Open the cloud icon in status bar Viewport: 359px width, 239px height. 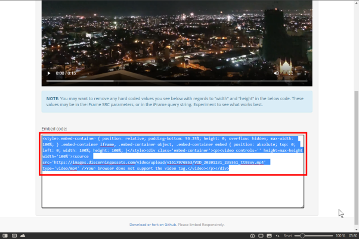point(23,235)
